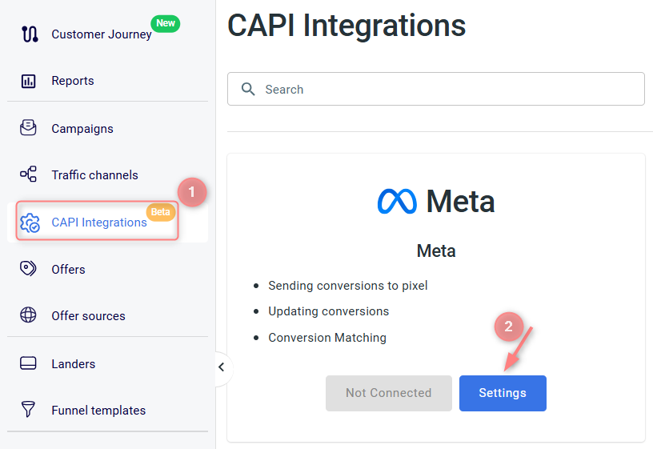Viewport: 653px width, 449px height.
Task: Click the Beta badge on CAPI Integrations
Action: coord(160,212)
